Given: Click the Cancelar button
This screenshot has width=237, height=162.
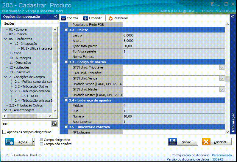Looking at the screenshot, I should click(216, 142).
